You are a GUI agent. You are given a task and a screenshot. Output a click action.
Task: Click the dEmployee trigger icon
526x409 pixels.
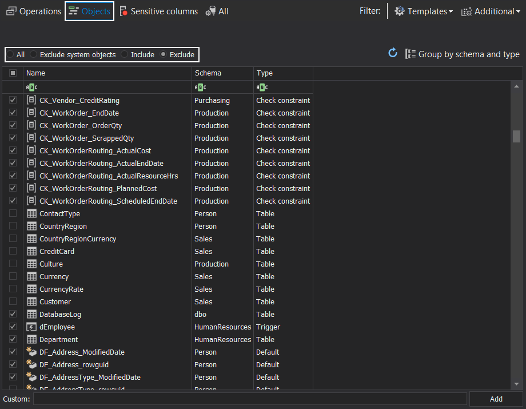tap(31, 327)
